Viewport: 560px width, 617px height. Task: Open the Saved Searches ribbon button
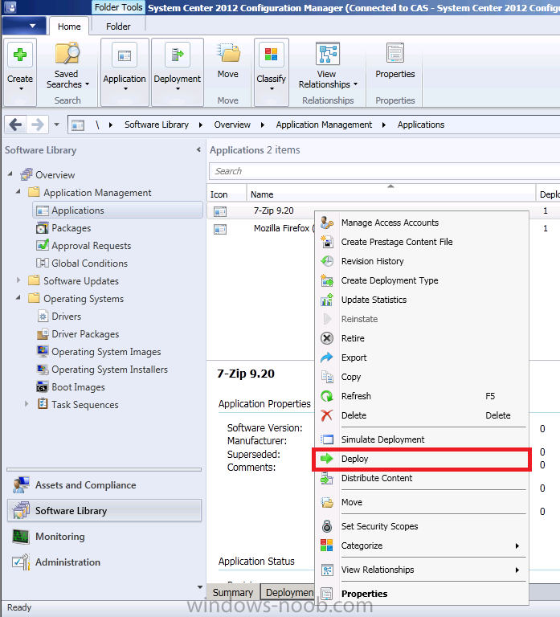tap(67, 66)
